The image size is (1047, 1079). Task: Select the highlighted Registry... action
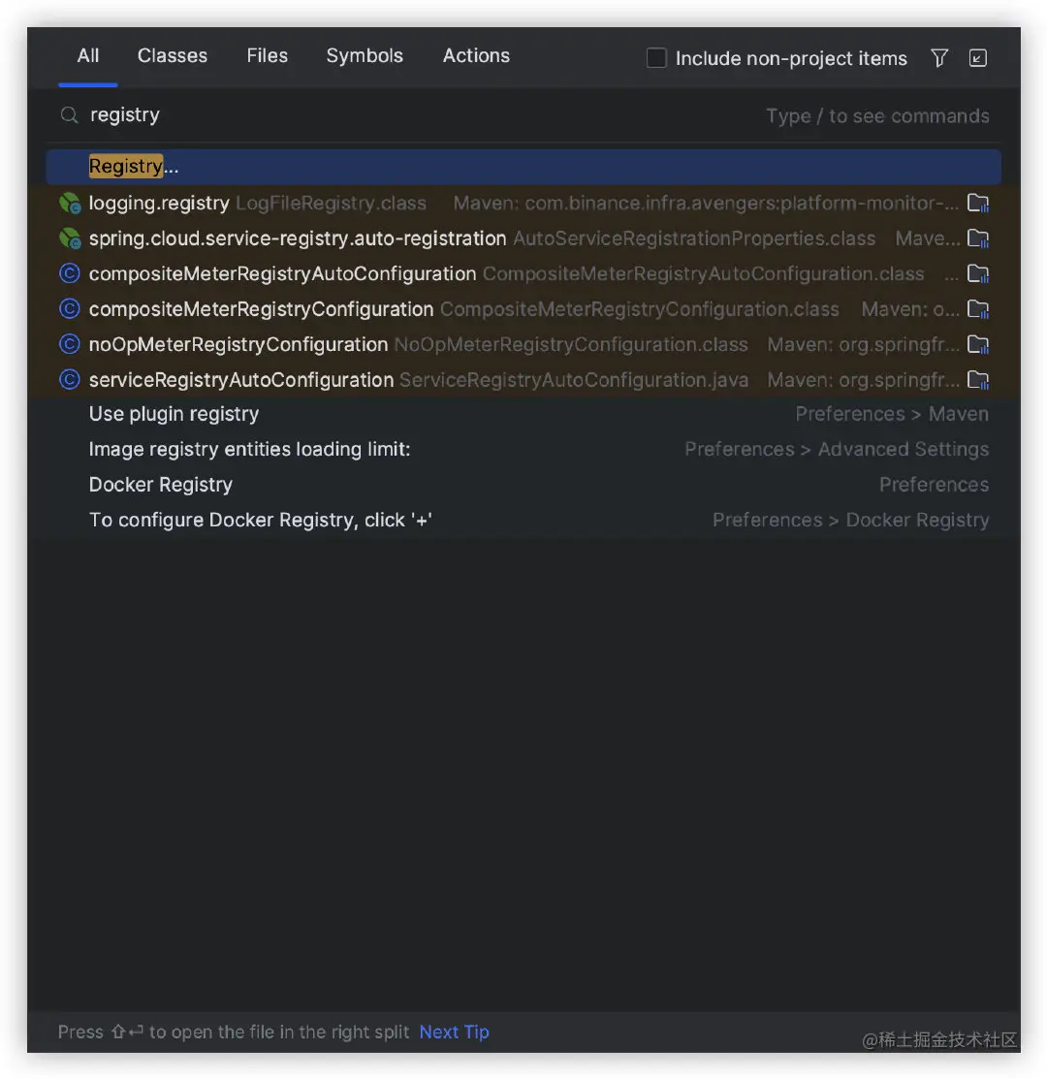[x=523, y=167]
